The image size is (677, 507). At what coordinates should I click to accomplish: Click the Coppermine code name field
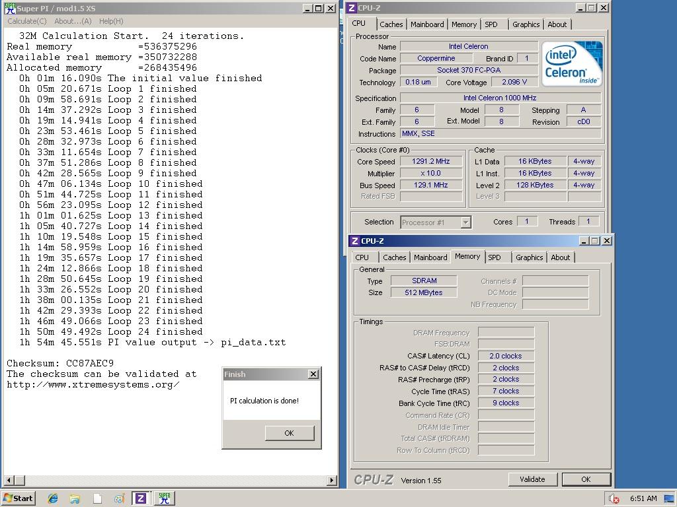point(436,58)
